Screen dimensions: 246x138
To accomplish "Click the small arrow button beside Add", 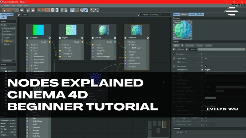I will 182,45.
